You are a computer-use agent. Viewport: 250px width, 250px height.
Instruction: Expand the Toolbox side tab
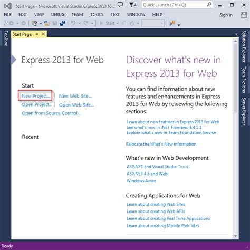click(6, 38)
